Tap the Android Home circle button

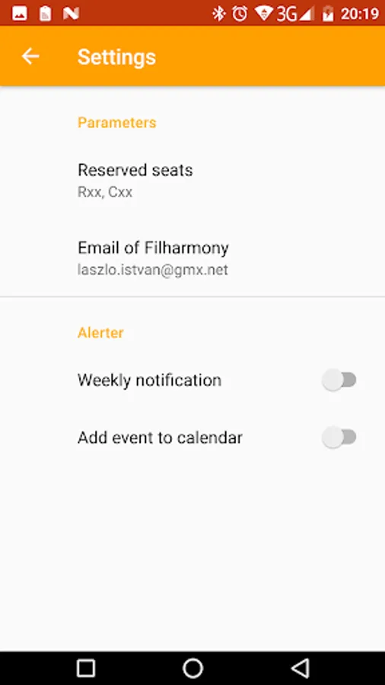click(192, 668)
